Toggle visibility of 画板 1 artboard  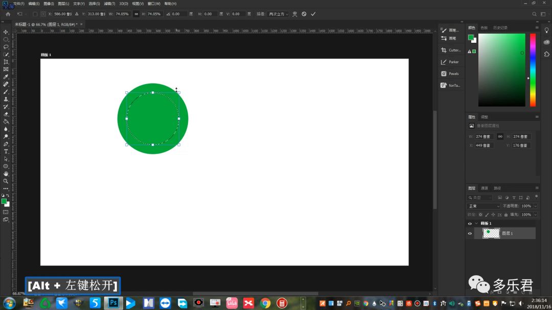(470, 223)
